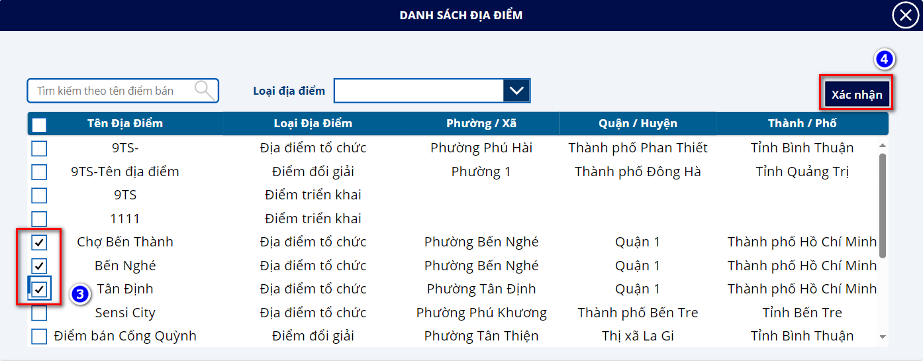Uncheck the Chợ Bến Thành checkbox
This screenshot has width=923, height=361.
[x=40, y=242]
